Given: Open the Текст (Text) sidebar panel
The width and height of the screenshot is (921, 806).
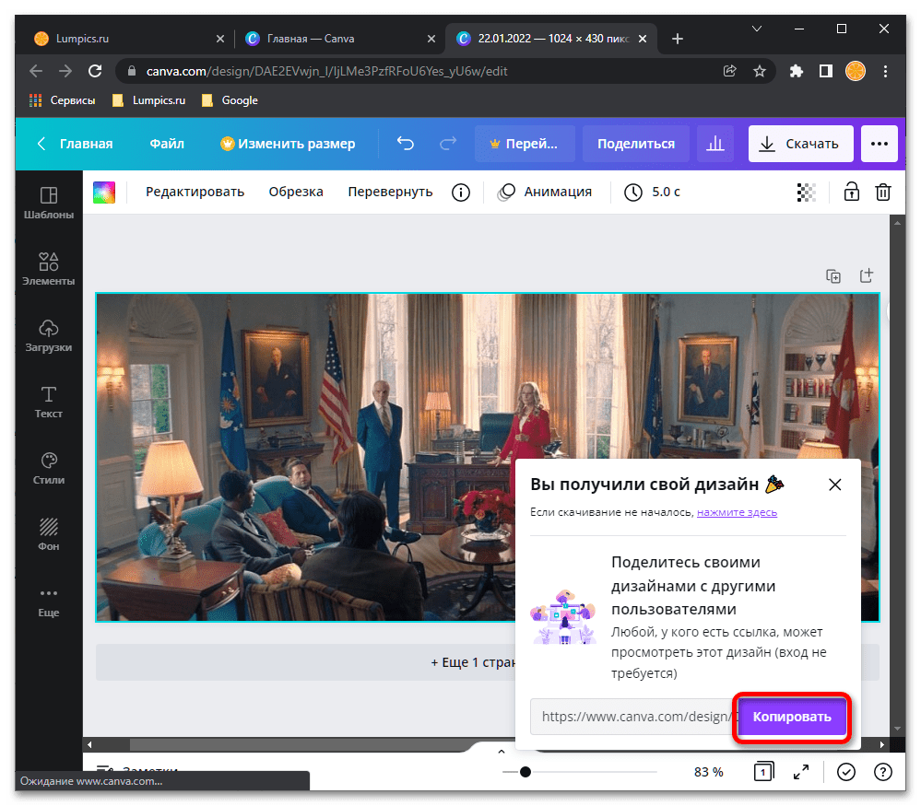Looking at the screenshot, I should pyautogui.click(x=49, y=402).
